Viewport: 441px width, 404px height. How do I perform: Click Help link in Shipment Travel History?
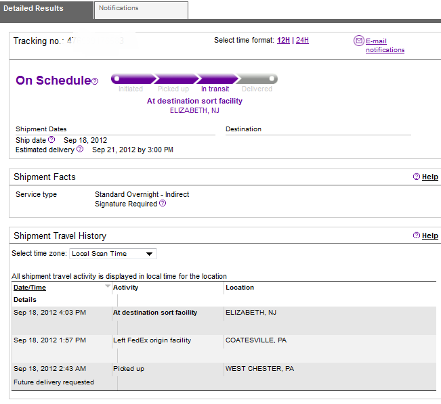click(x=430, y=235)
